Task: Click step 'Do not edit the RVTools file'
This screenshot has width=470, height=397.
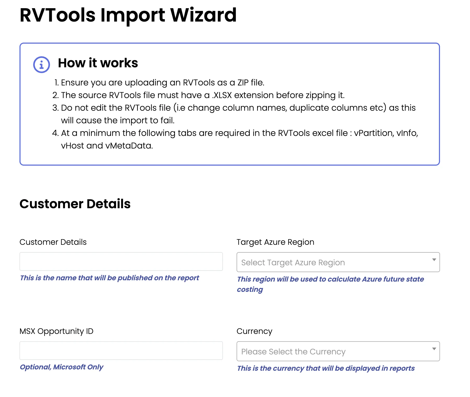Action: tap(238, 114)
